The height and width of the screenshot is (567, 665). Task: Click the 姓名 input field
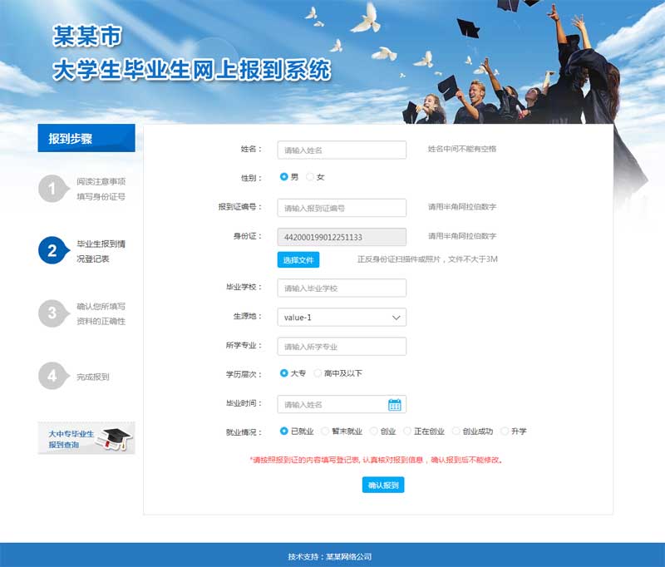pos(342,150)
